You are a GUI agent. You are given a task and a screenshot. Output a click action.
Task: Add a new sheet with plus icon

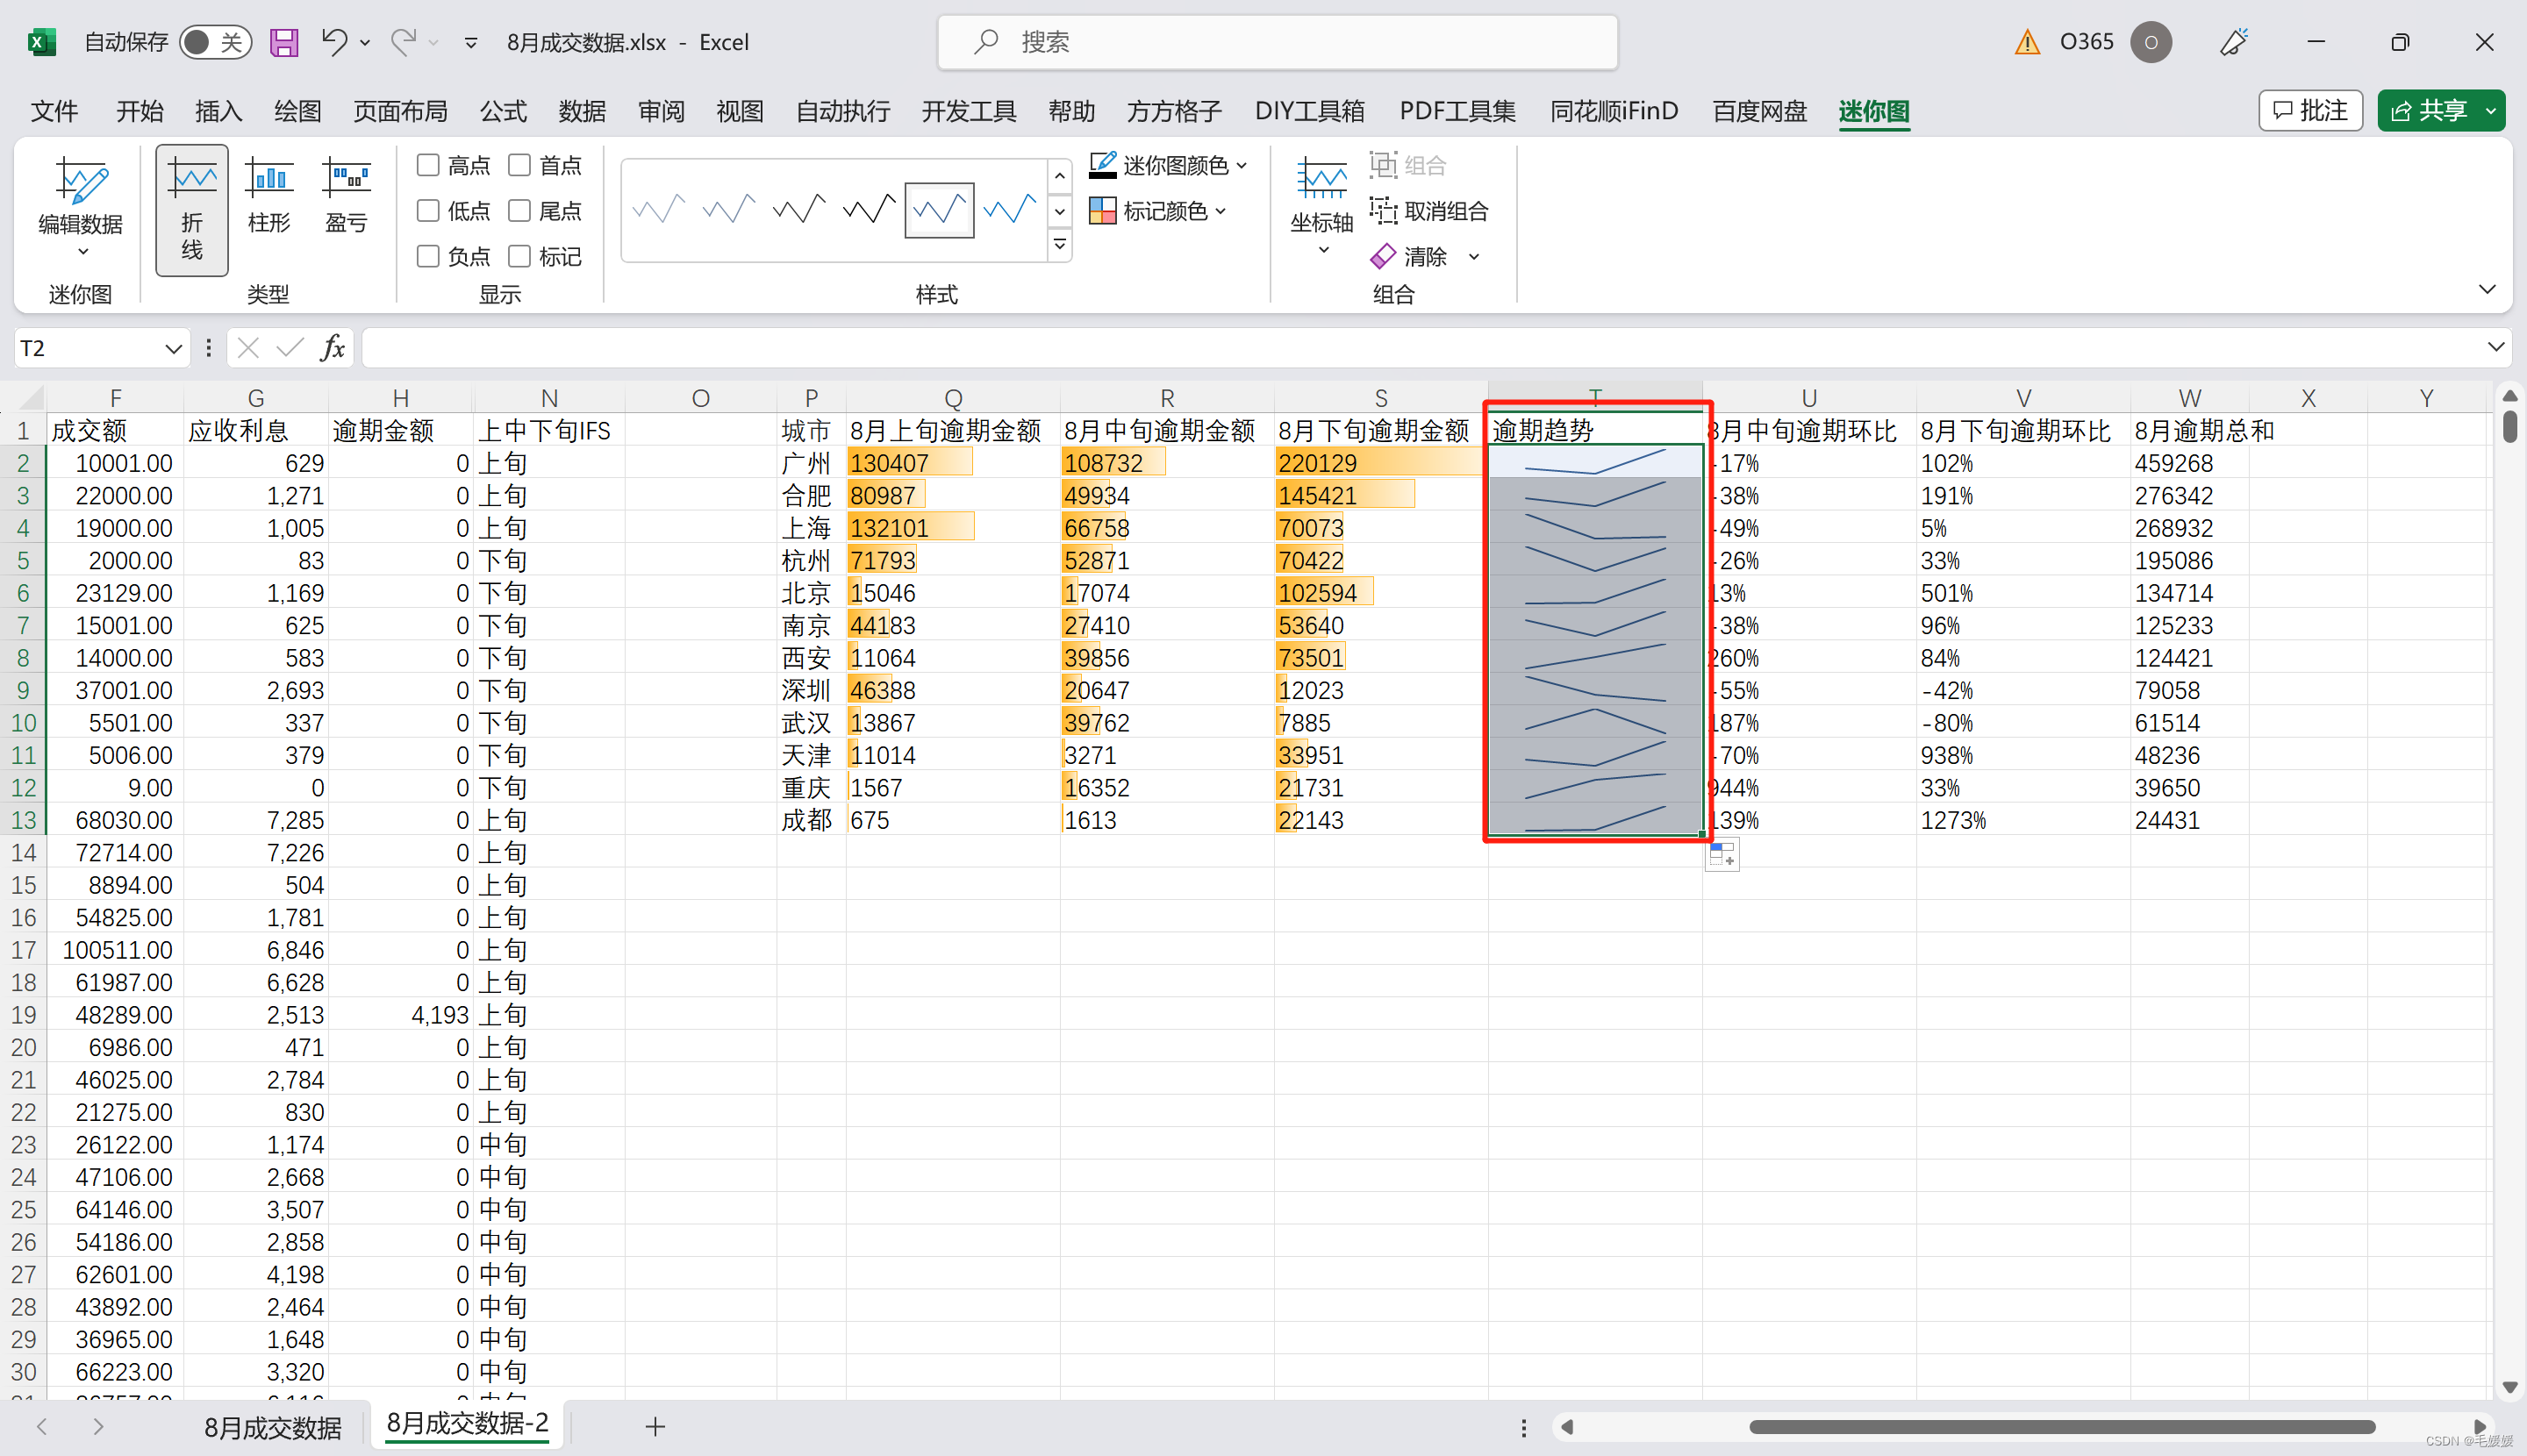coord(655,1427)
